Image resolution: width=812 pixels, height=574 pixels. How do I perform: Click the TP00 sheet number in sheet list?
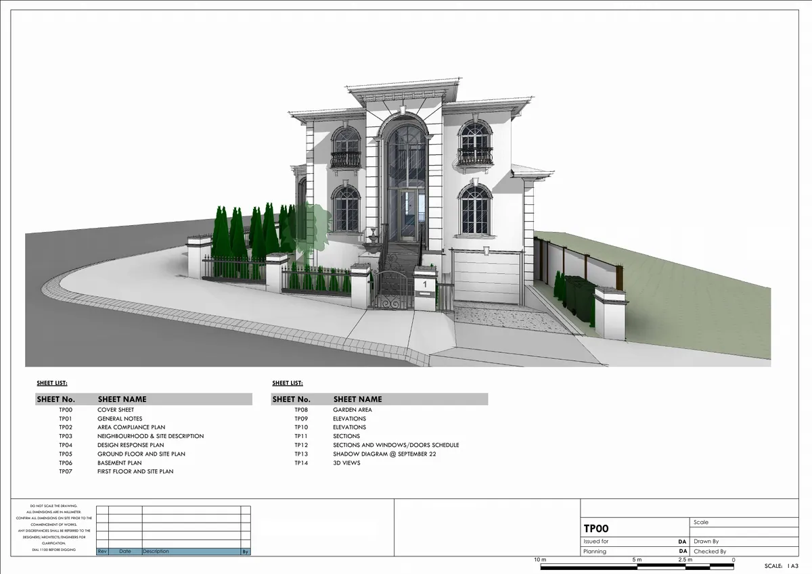65,410
